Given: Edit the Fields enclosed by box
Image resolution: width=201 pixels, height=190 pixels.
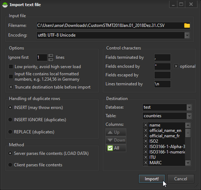Looking at the screenshot, I should (x=162, y=66).
